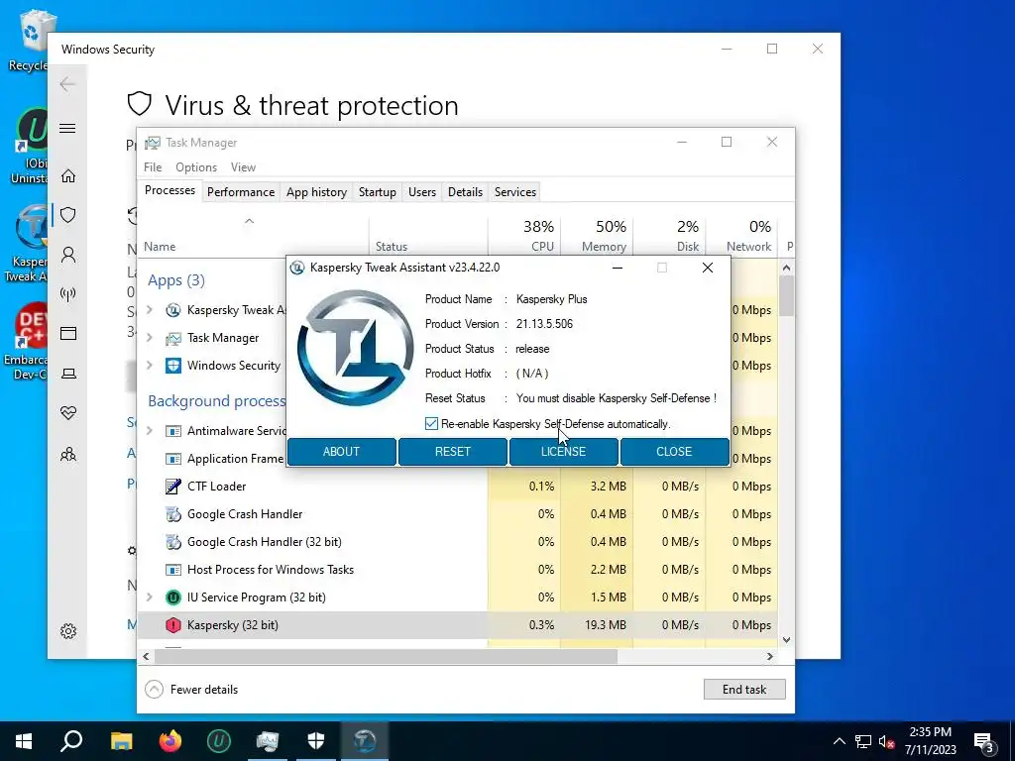This screenshot has height=761, width=1015.
Task: Switch to the Users tab
Action: pos(422,192)
